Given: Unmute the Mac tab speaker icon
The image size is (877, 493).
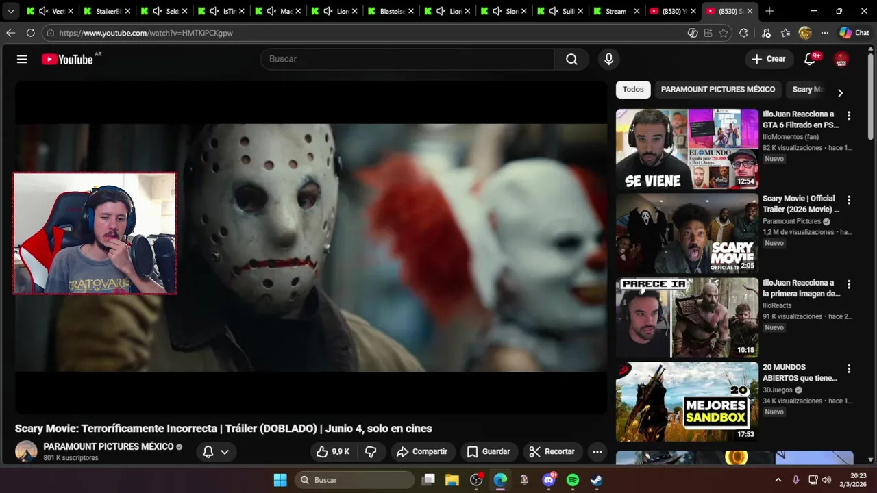Looking at the screenshot, I should [x=271, y=11].
